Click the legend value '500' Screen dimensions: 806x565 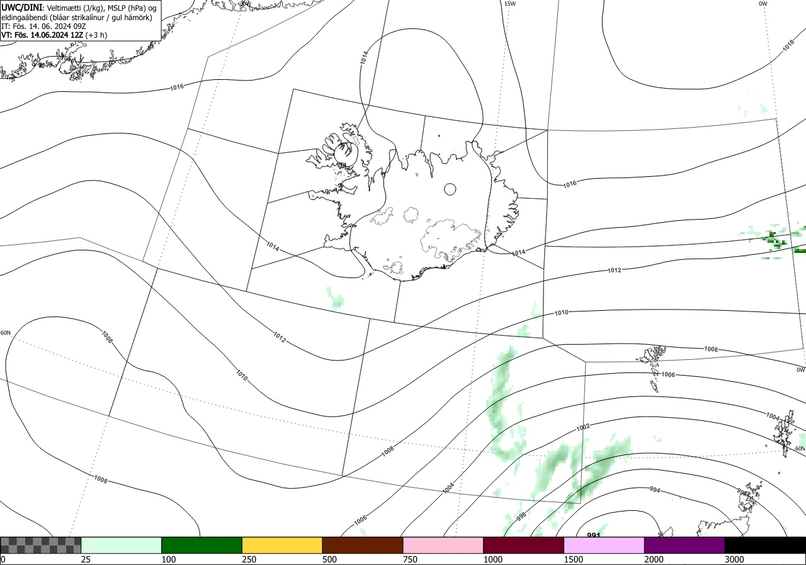click(329, 559)
